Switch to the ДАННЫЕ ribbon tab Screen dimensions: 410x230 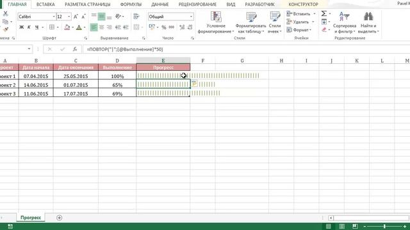click(x=160, y=4)
